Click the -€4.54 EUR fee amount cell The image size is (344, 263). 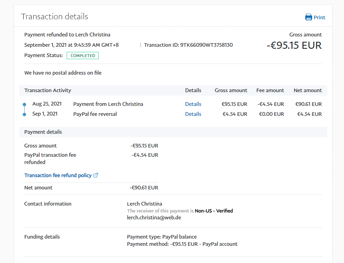pos(270,104)
